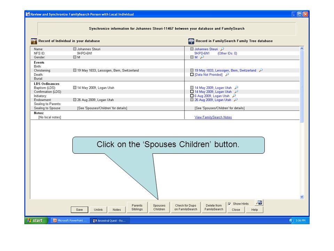The width and height of the screenshot is (334, 251).
Task: Open Parents Siblings view
Action: tap(137, 207)
